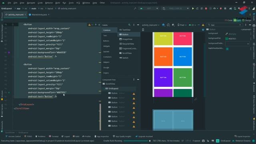Screen dimensions: 256x144
Task: Click the red debug bug icon
Action: coord(206,8)
